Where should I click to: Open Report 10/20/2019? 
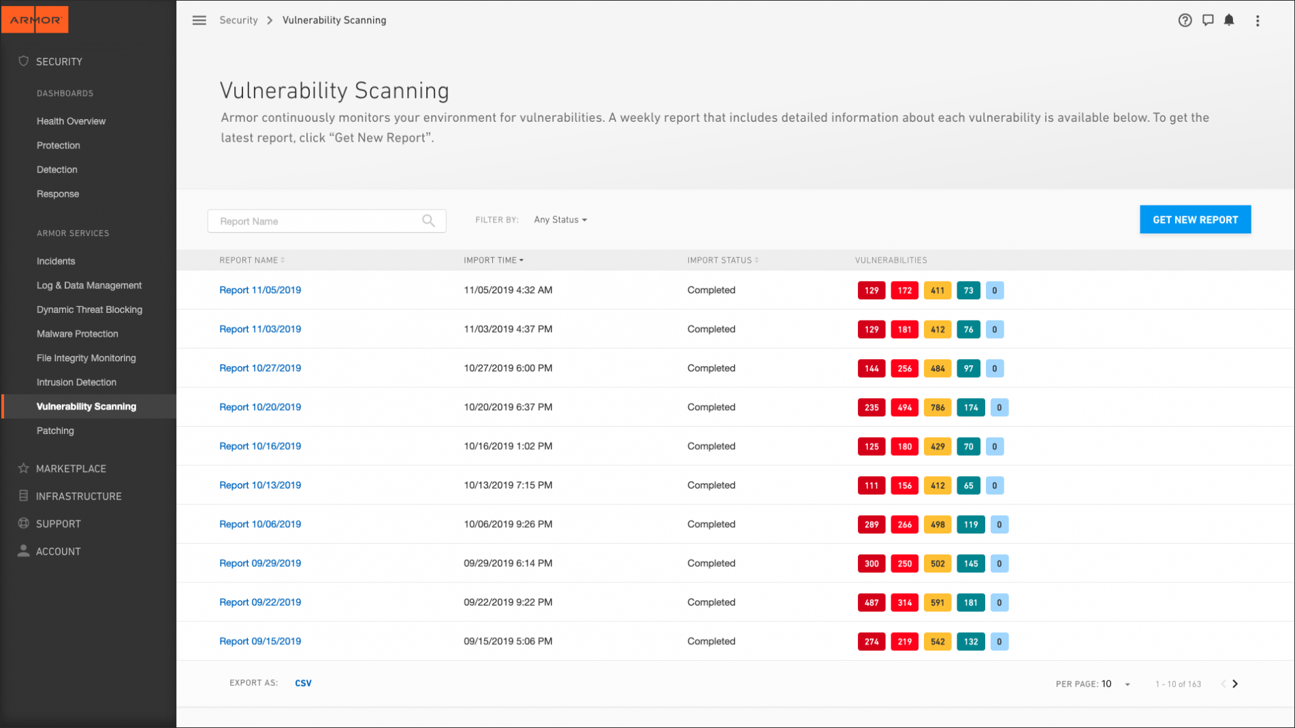pos(260,407)
